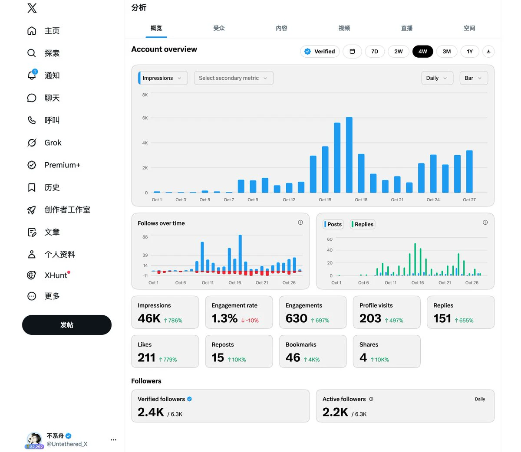
Task: Toggle the Verified filter
Action: pyautogui.click(x=320, y=52)
